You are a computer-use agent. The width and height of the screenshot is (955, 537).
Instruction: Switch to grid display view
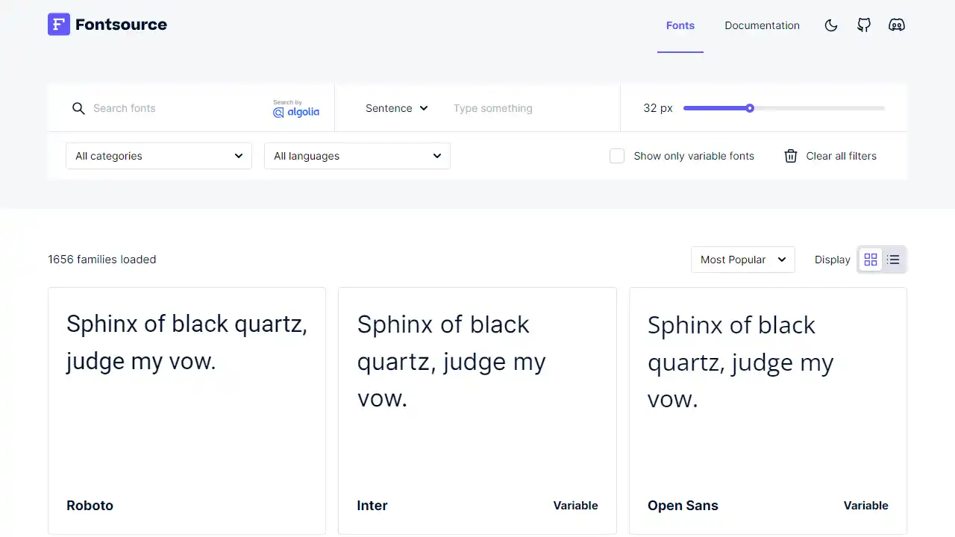point(871,260)
